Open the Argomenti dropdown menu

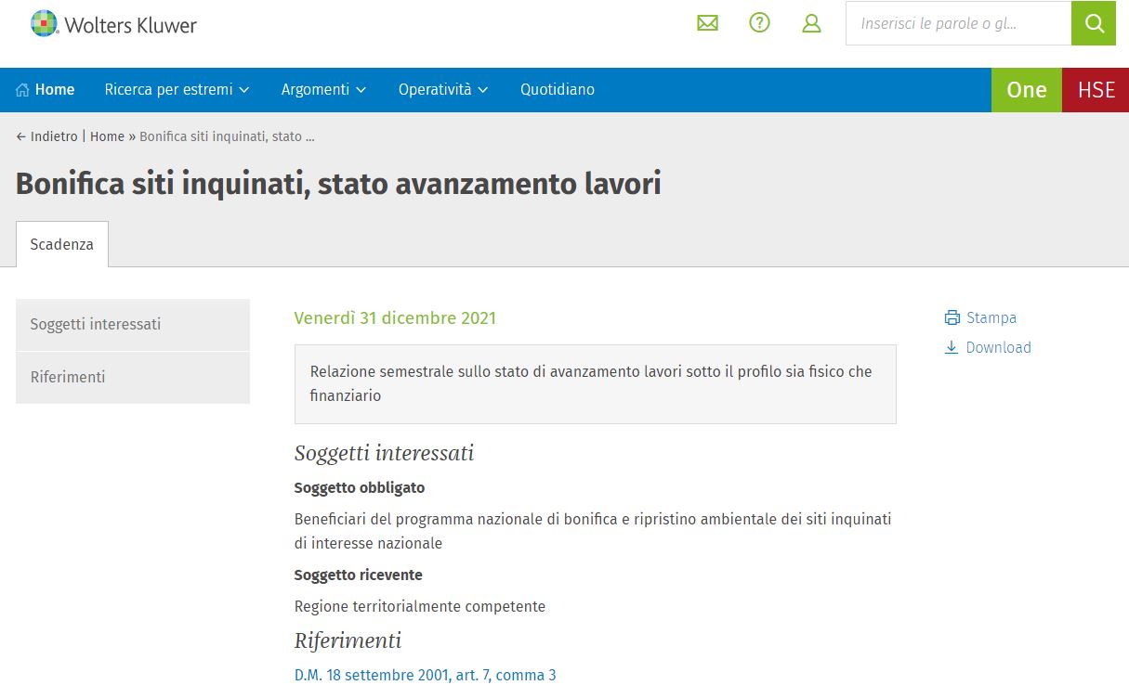323,90
